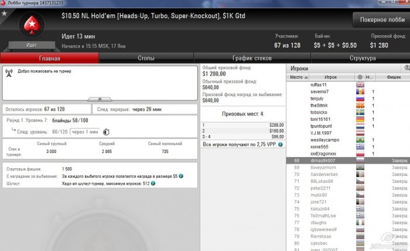Screen dimensions: 410x251
Task: Toggle the favorite star icon in the corner
Action: pos(4,13)
